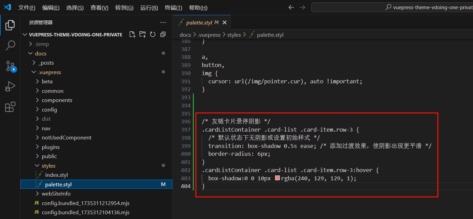473x219 pixels.
Task: Expand the beta folder
Action: click(x=96, y=82)
